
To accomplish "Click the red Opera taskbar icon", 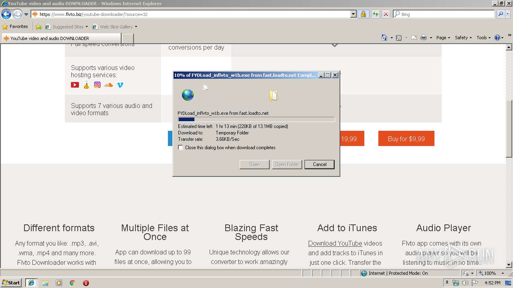I will point(86,283).
